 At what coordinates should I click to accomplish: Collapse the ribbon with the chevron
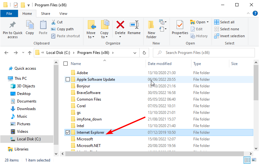(x=248, y=13)
